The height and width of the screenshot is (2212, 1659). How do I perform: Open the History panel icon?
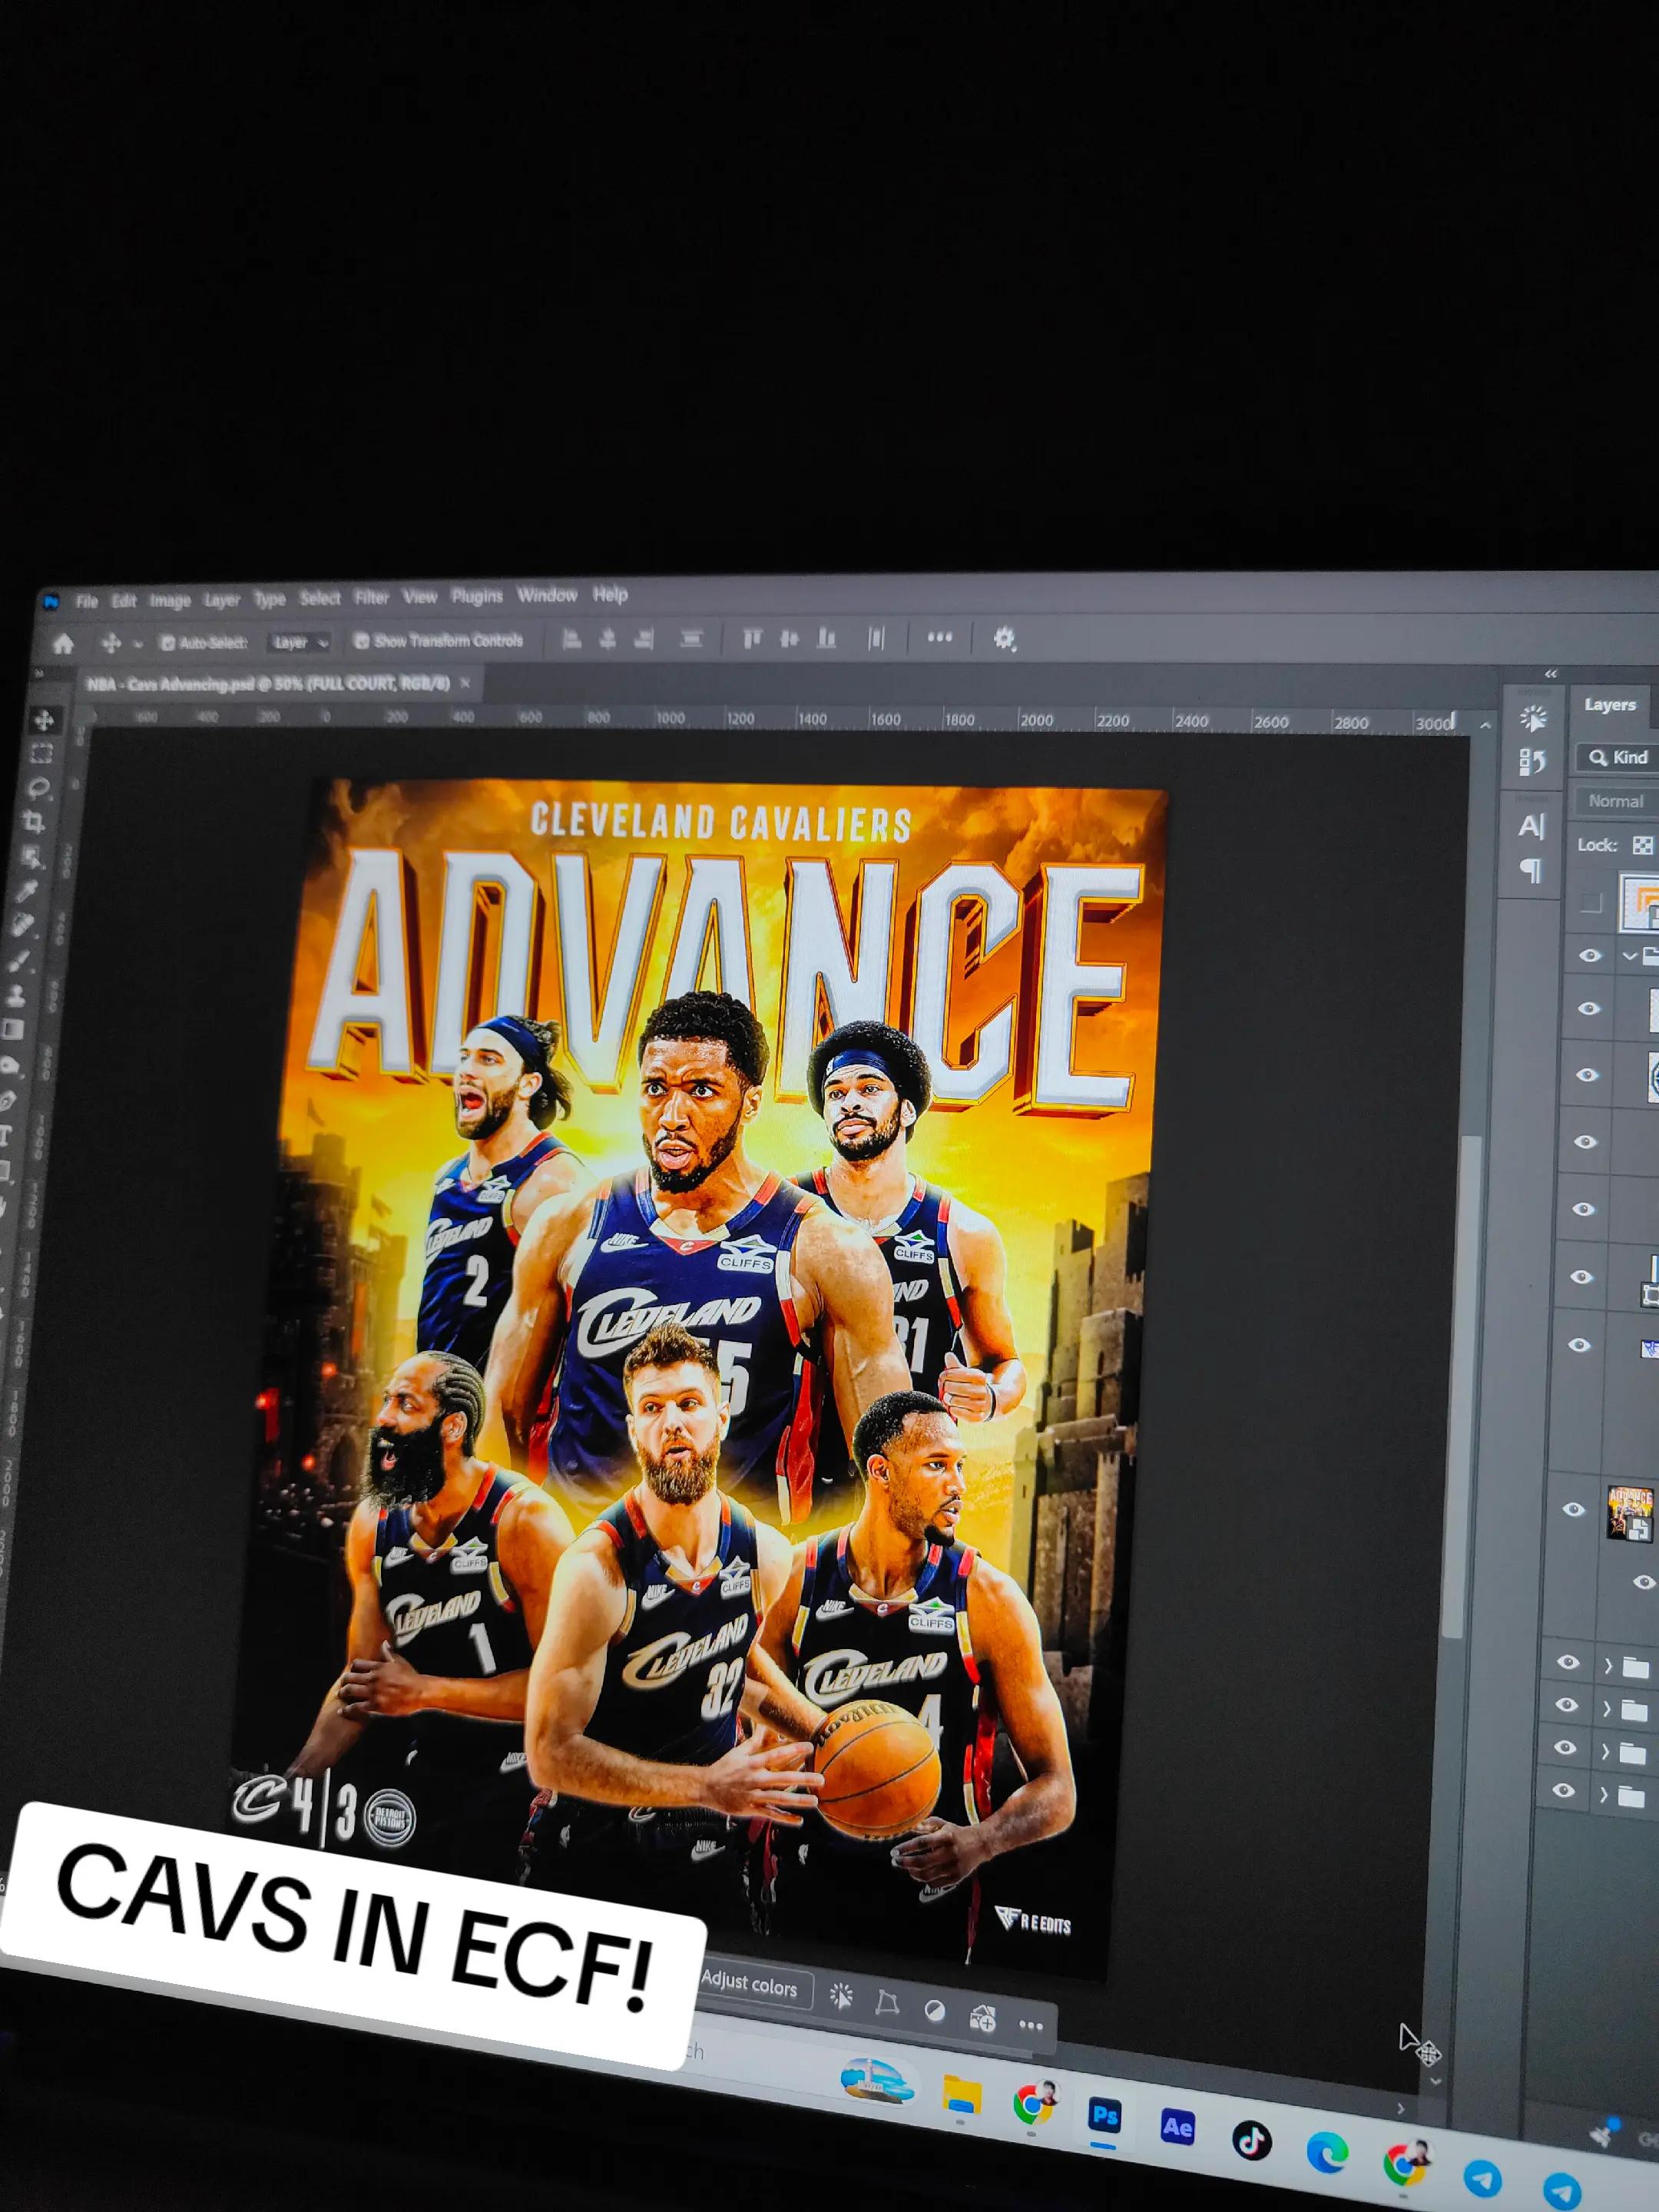1532,763
